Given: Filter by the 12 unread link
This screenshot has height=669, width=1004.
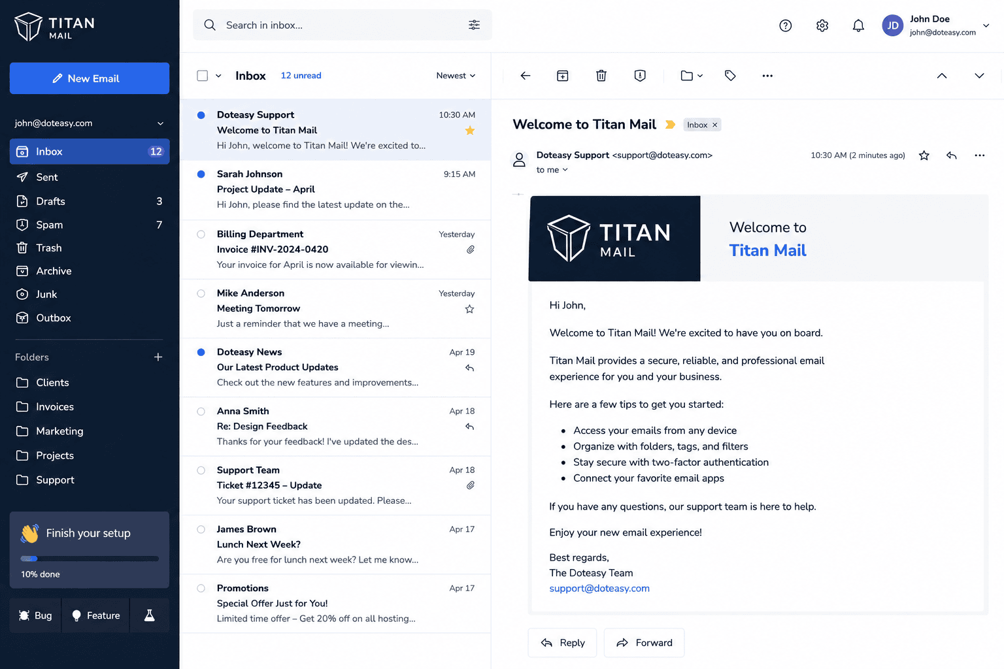Looking at the screenshot, I should pos(301,76).
